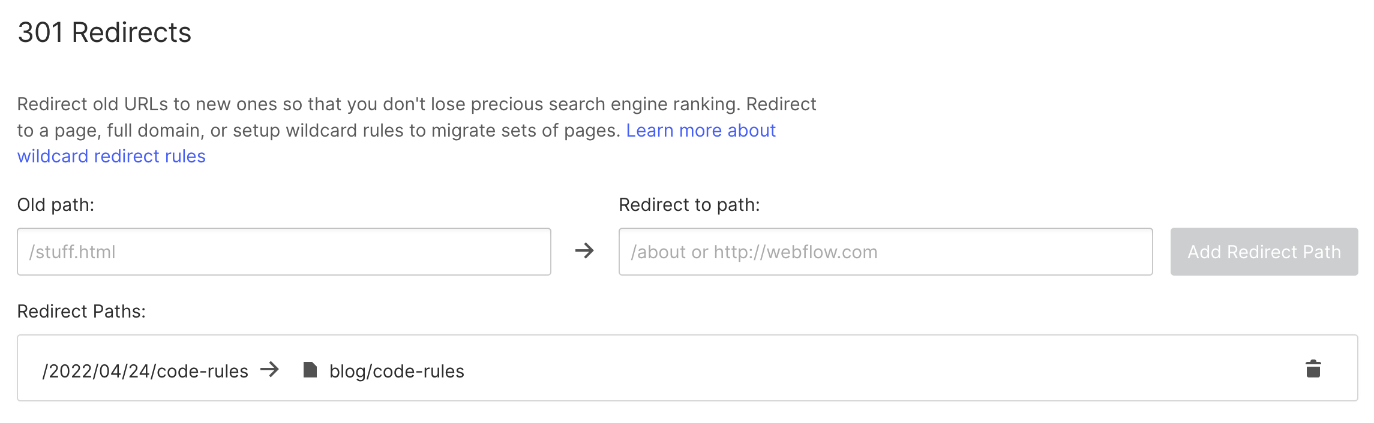Open the 'Learn more about' link
Image resolution: width=1374 pixels, height=423 pixels.
pos(701,131)
